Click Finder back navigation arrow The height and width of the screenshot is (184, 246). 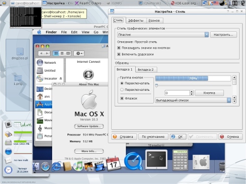[x=41, y=53]
